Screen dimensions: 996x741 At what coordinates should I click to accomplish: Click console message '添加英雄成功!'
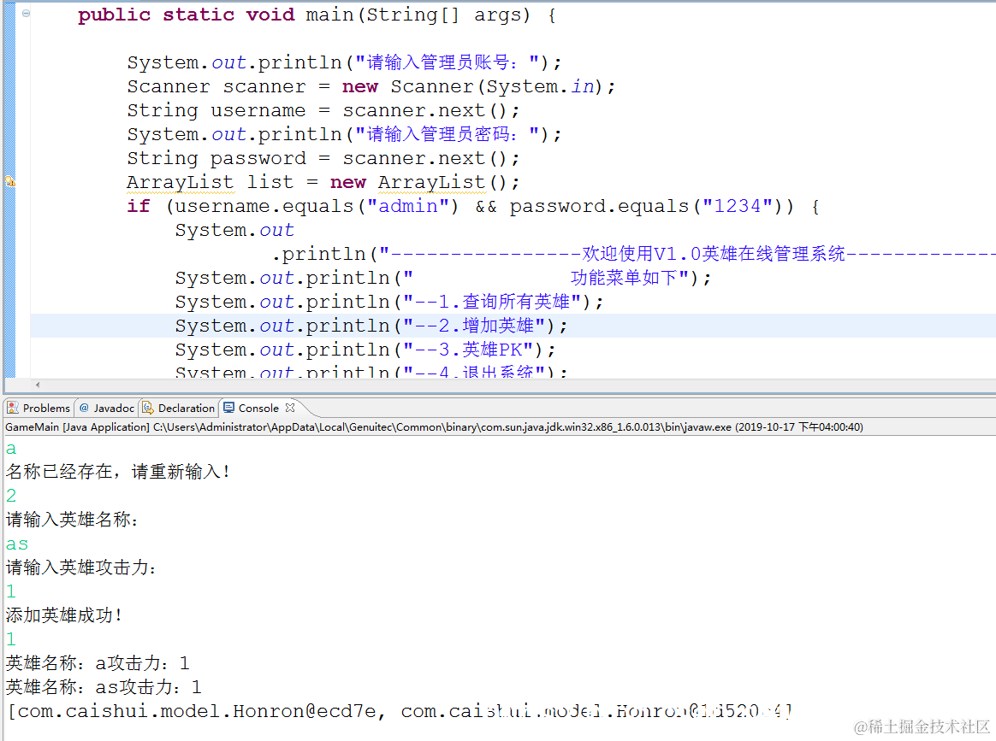pos(63,615)
